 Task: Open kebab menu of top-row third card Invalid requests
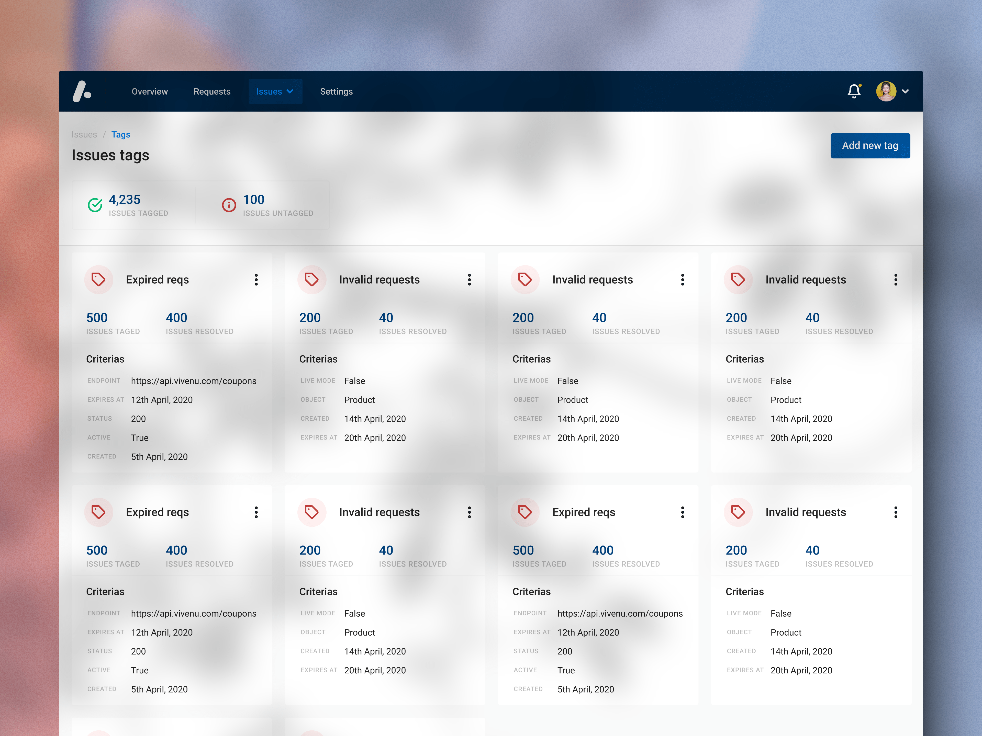[682, 280]
